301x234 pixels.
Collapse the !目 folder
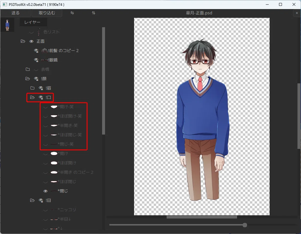click(32, 200)
